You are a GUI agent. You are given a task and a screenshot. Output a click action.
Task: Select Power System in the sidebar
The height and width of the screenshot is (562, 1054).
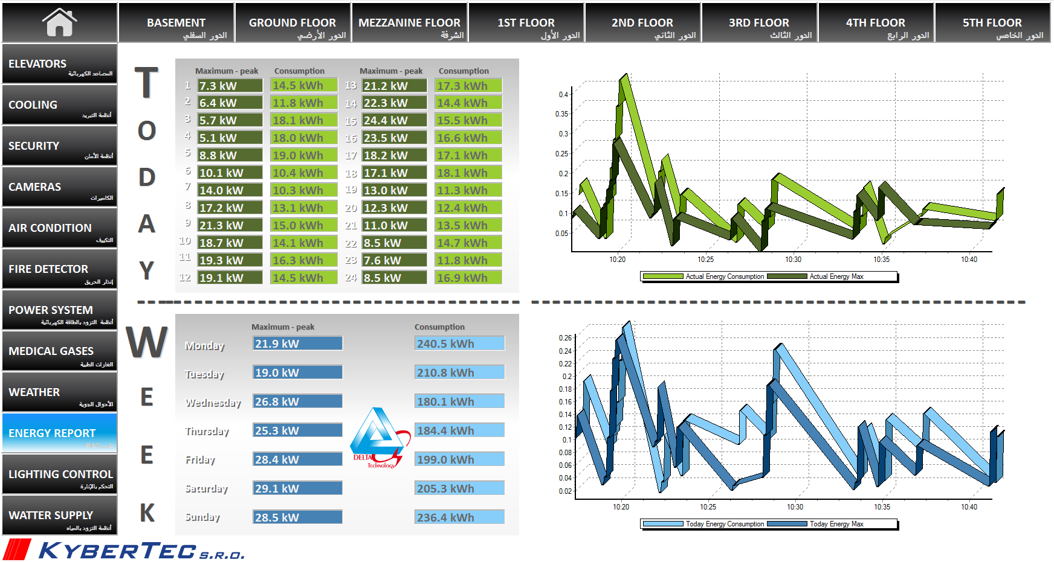tap(59, 310)
